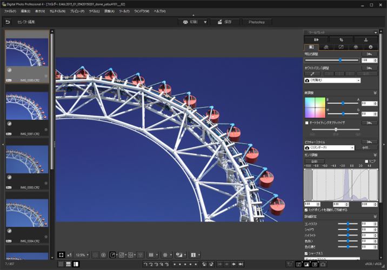Open the ツール (Tools) menu

124,11
